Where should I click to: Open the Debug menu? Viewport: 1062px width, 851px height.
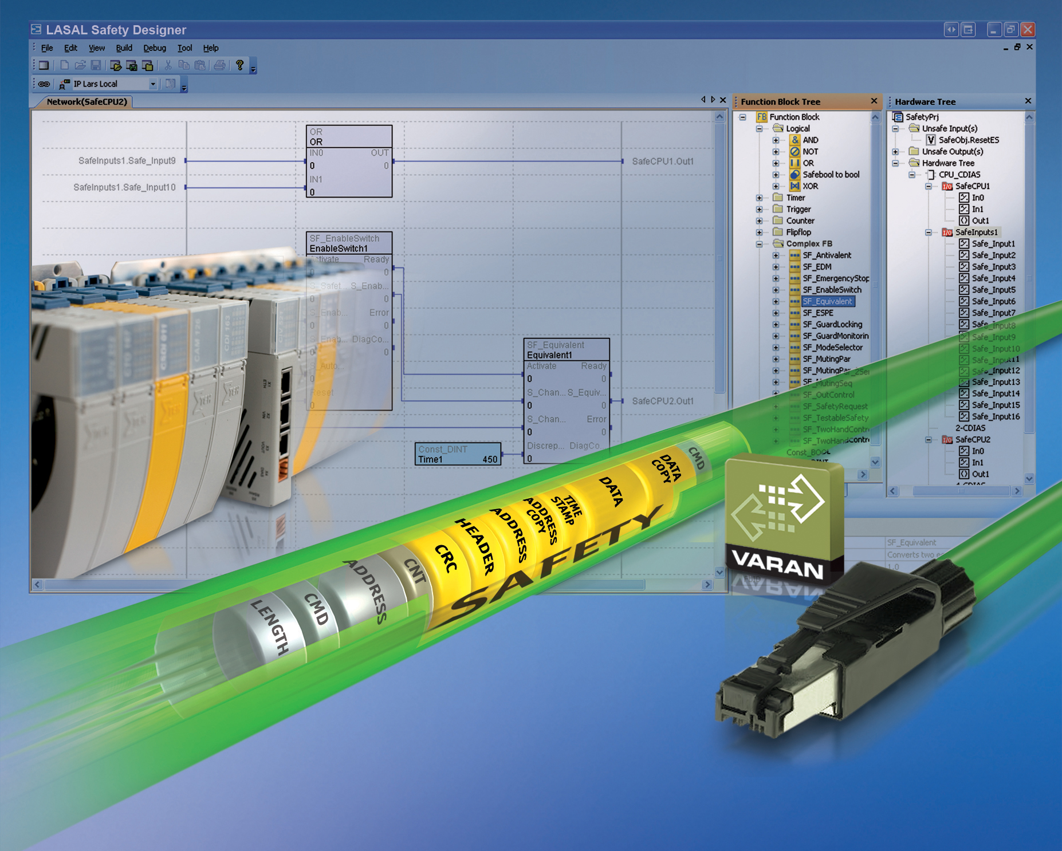(154, 48)
